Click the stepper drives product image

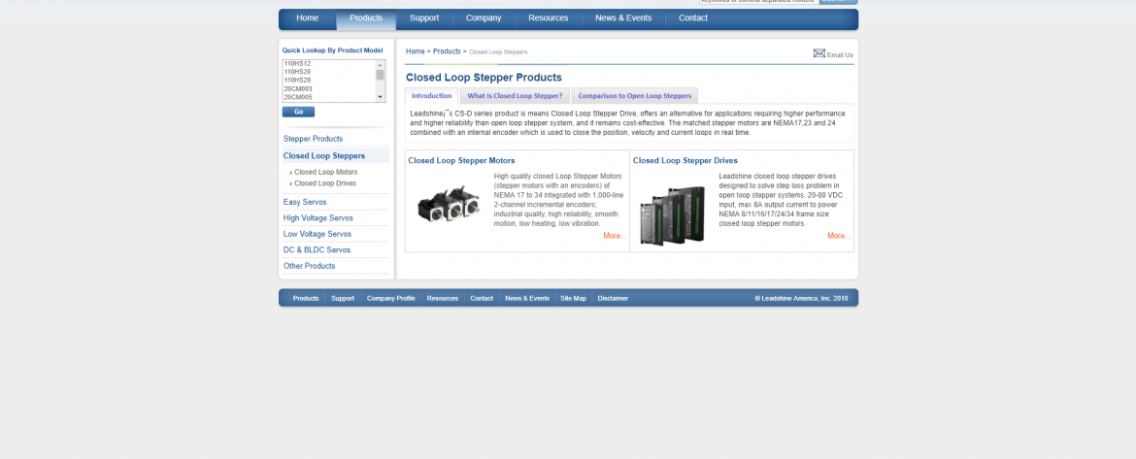point(672,214)
